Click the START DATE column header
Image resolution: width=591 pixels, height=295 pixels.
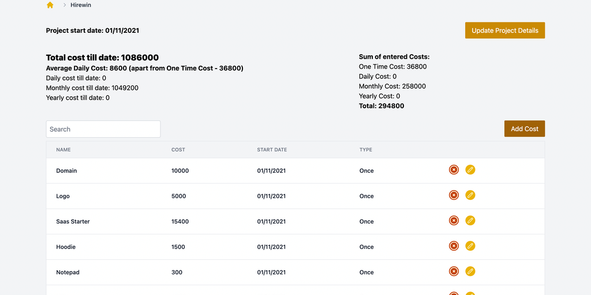coord(272,150)
